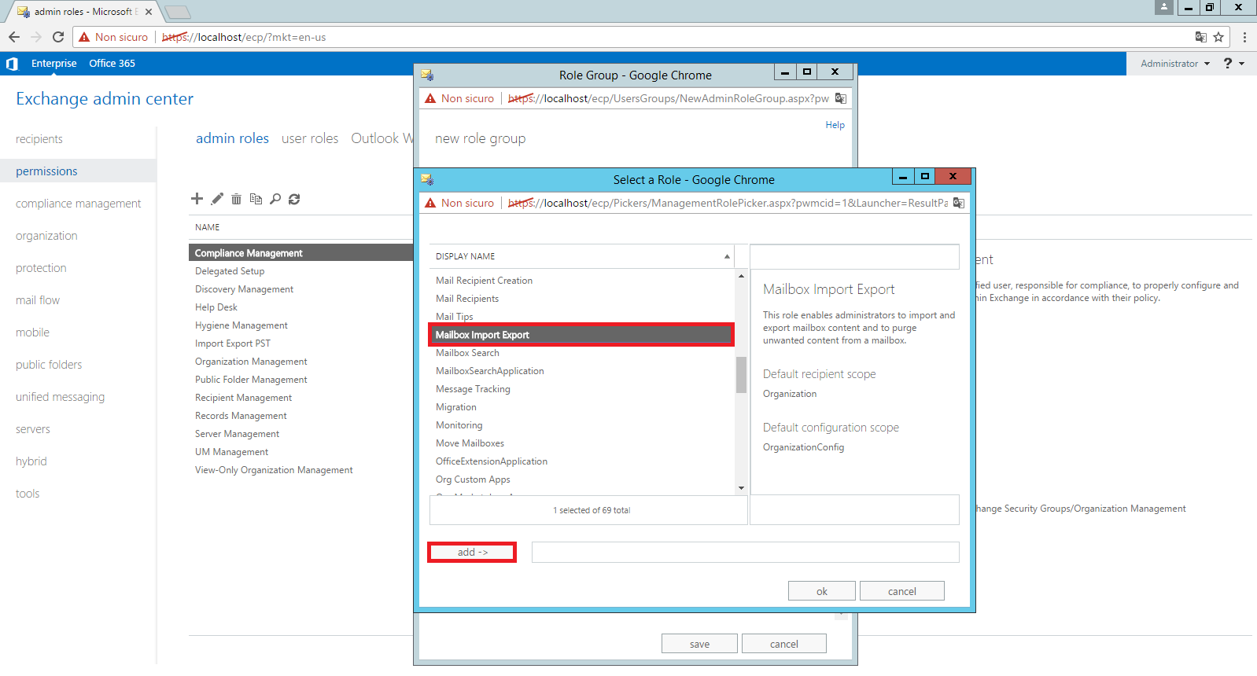Screen dimensions: 1257x676
Task: Select mail flow in the left navigation
Action: 38,300
